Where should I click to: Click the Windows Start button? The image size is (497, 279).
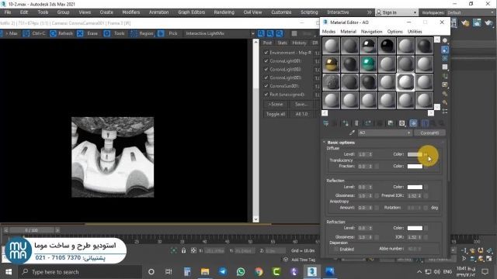point(9,272)
